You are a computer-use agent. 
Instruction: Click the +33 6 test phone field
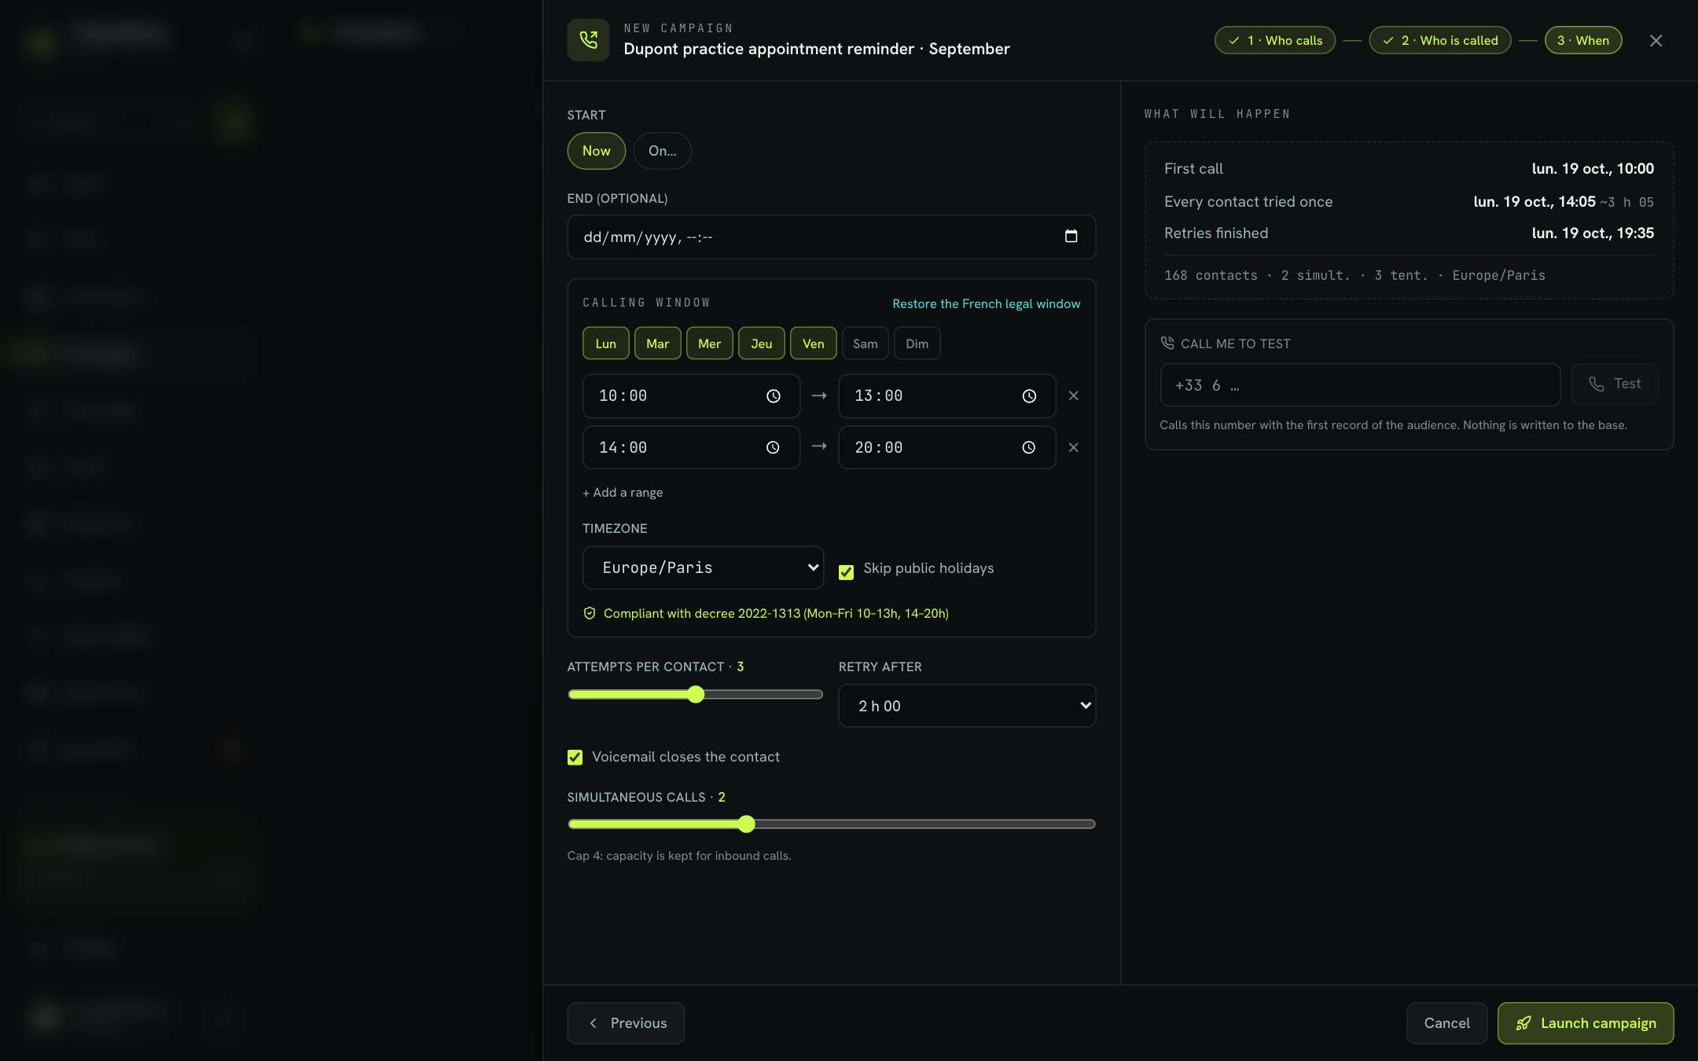[x=1360, y=385]
